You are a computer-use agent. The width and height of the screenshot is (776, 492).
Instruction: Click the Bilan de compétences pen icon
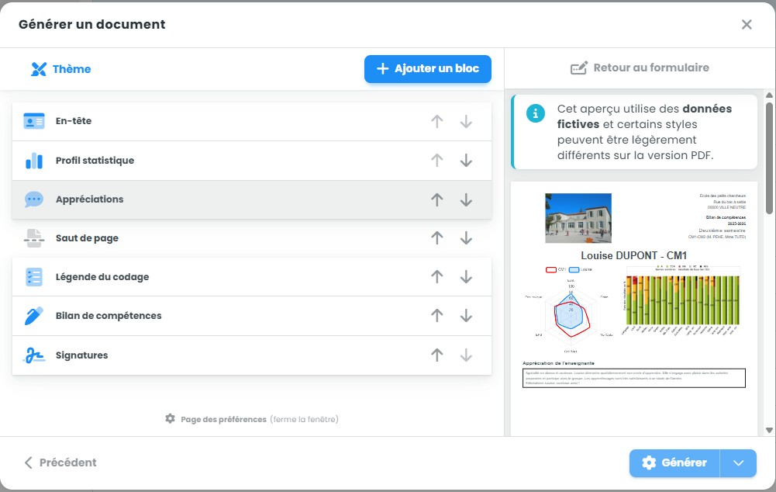coord(34,316)
